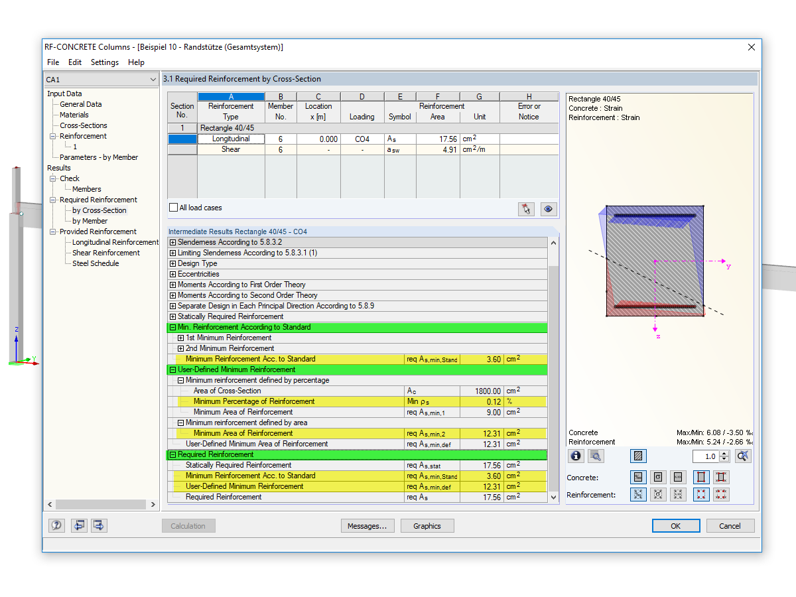Collapse Minimum reinforcement defined by percentage

tap(181, 380)
